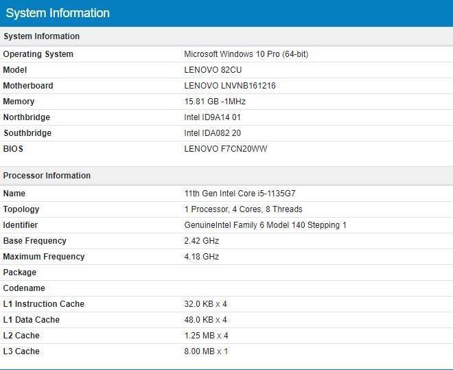453x370 pixels.
Task: Select the '8.00 MB x 1' value
Action: pos(207,351)
